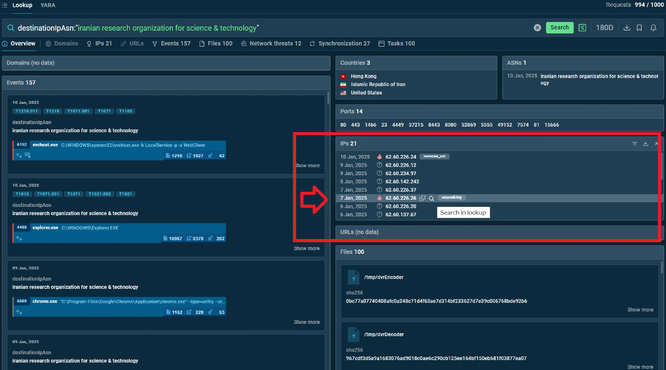Show more events for the explorer.exe entry

coord(306,248)
